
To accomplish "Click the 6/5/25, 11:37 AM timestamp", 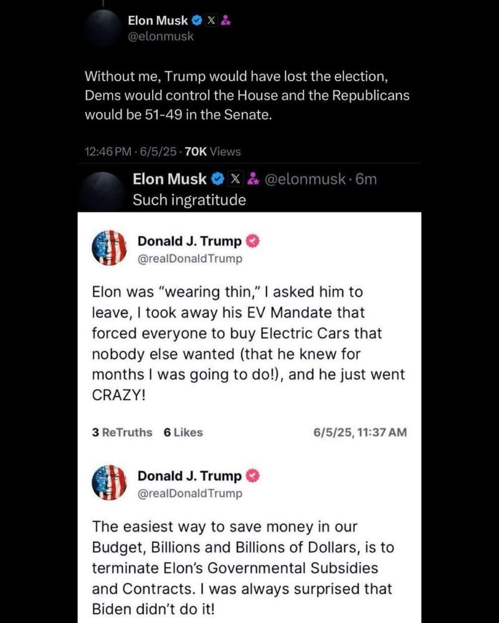I will 361,432.
